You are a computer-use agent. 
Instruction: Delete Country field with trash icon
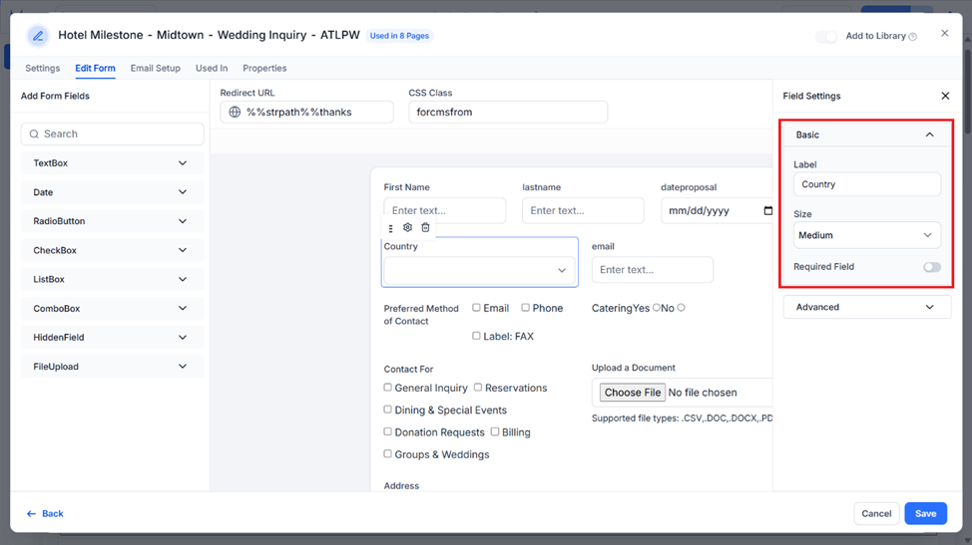coord(425,227)
